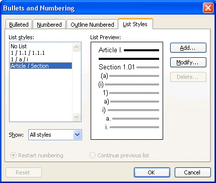The height and width of the screenshot is (183, 216).
Task: Confirm with the OK button
Action: (152, 172)
